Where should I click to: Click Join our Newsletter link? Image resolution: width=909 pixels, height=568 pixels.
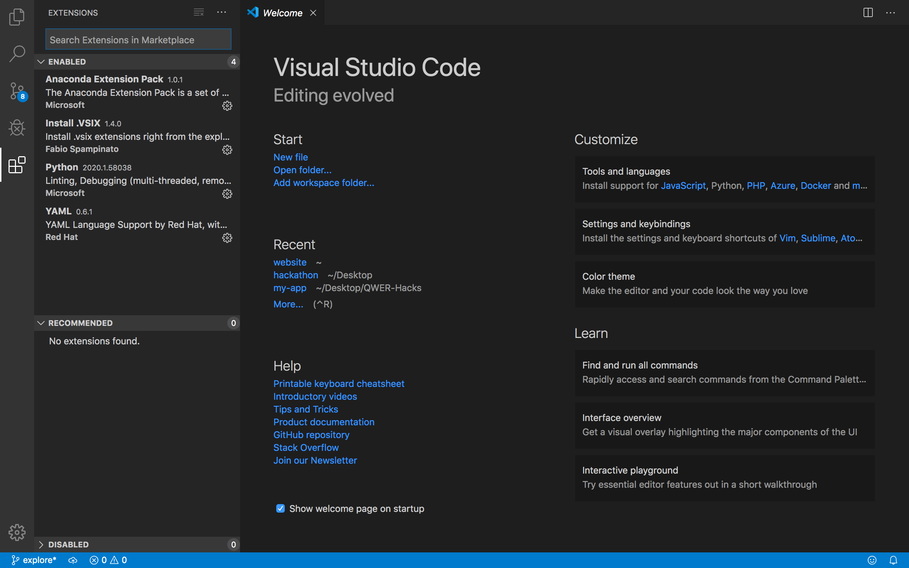click(315, 460)
